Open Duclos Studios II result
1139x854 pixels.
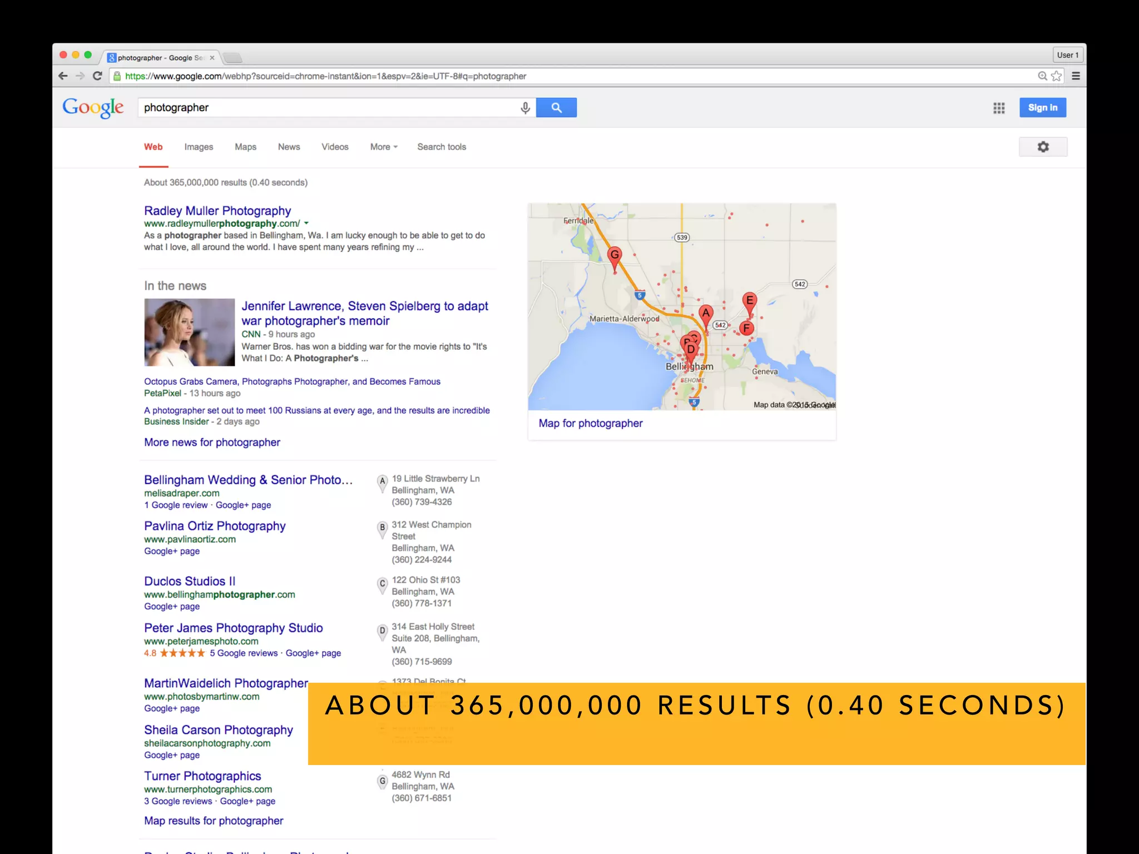(190, 581)
